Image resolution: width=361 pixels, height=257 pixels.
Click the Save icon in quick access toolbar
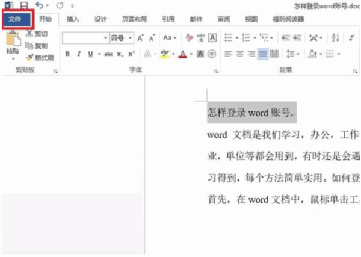24,5
